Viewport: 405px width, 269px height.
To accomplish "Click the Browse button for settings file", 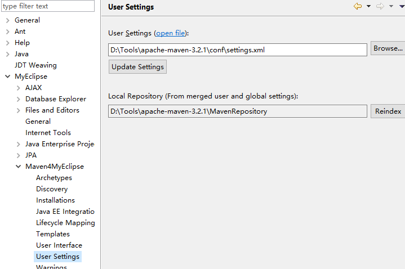I will [x=388, y=49].
